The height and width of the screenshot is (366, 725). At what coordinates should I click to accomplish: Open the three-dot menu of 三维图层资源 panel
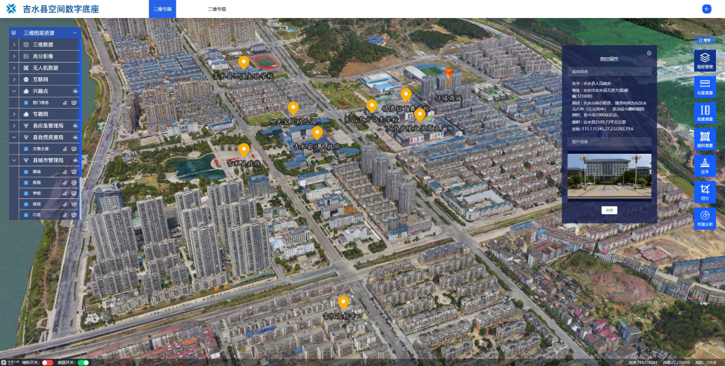(74, 33)
